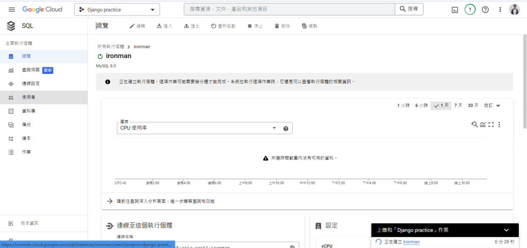Click the 刪除 delete trash button
527x248 pixels.
coord(283,26)
